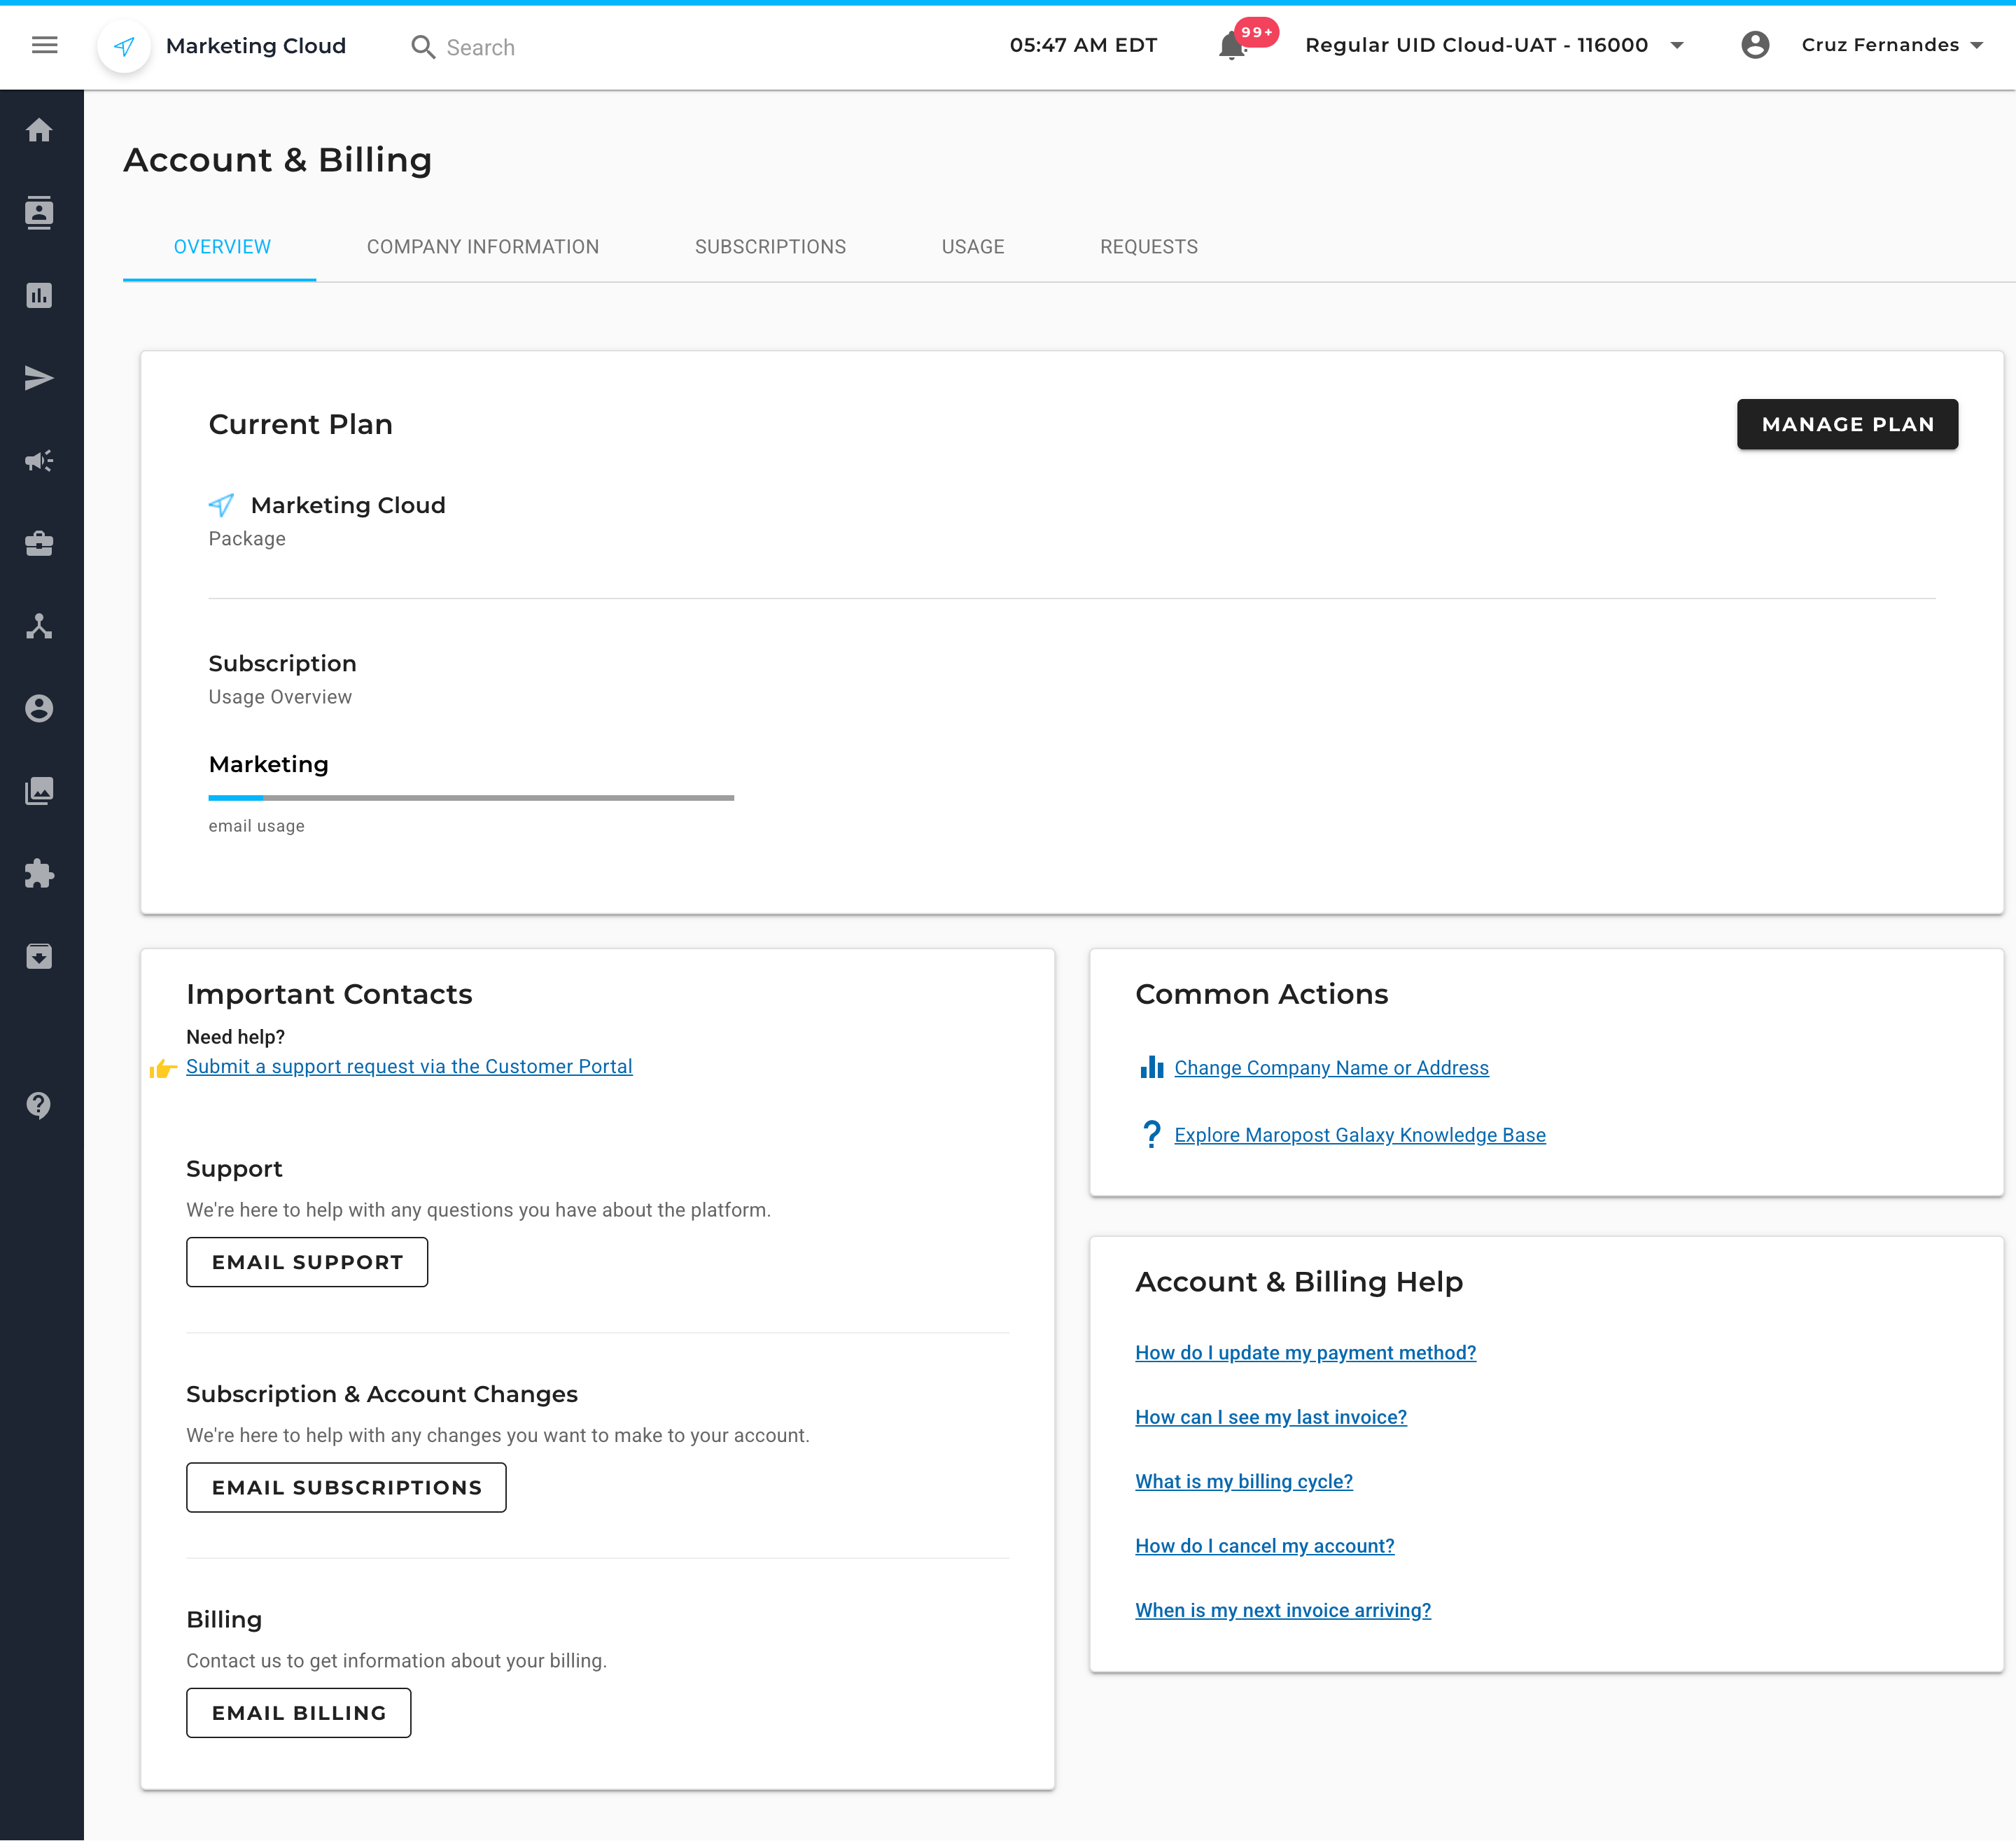
Task: Switch to the Subscriptions tab
Action: [770, 247]
